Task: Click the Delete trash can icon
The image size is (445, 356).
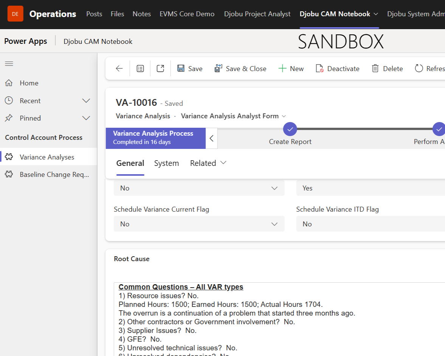Action: [x=375, y=68]
